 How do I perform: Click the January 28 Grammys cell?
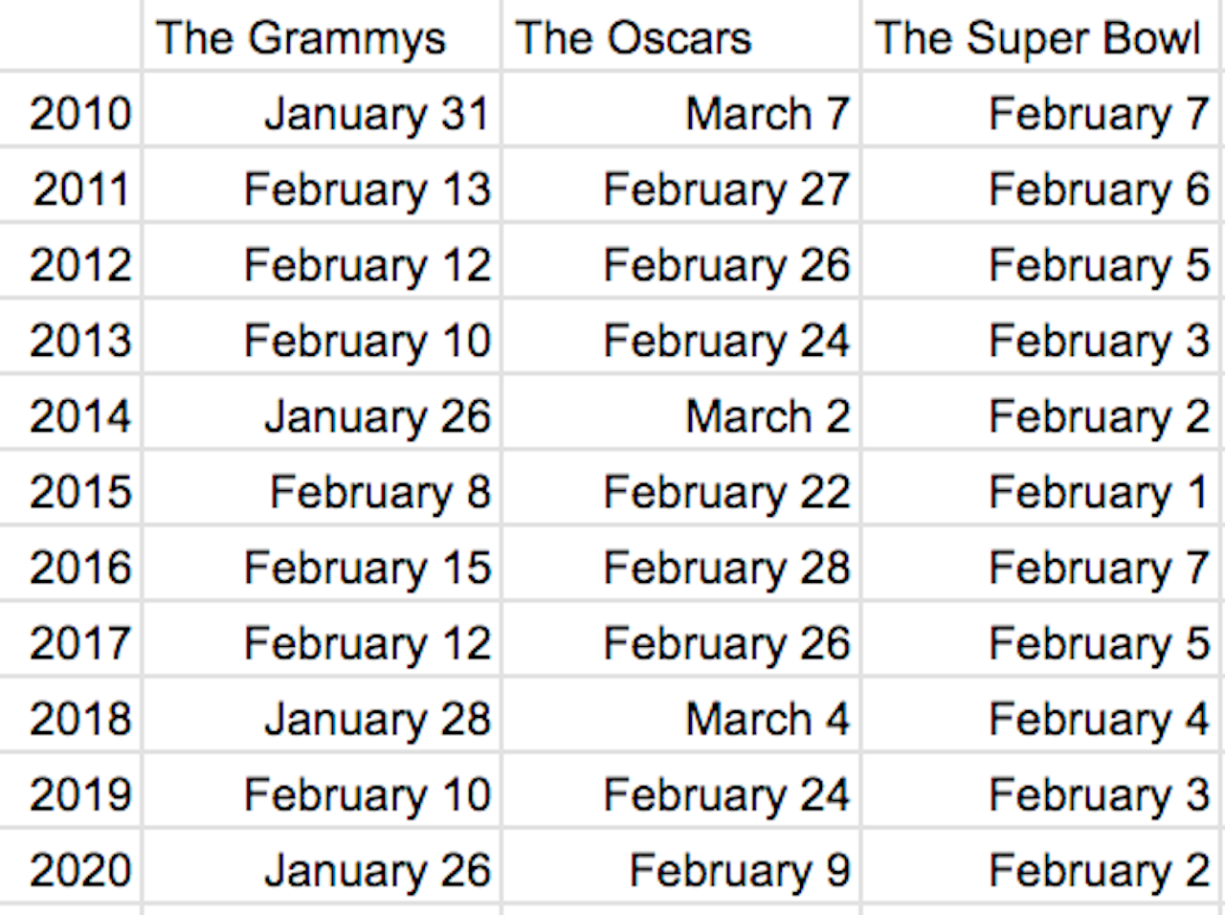(x=376, y=719)
